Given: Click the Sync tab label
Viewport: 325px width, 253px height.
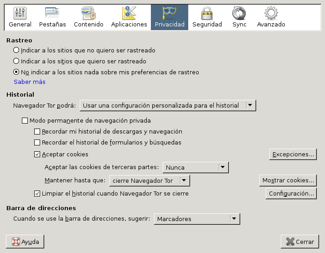Looking at the screenshot, I should 239,25.
